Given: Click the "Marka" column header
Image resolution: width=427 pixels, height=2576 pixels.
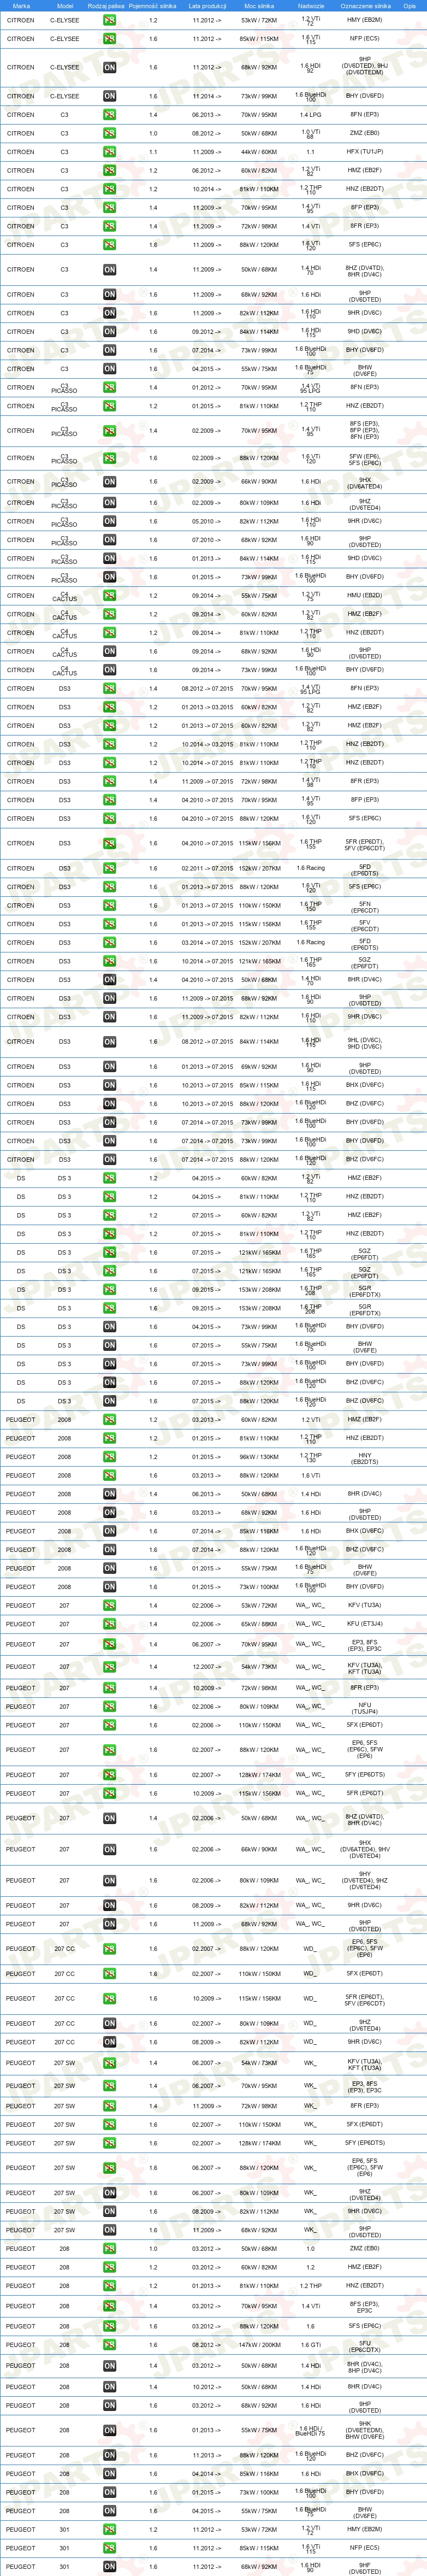Looking at the screenshot, I should click(x=21, y=5).
